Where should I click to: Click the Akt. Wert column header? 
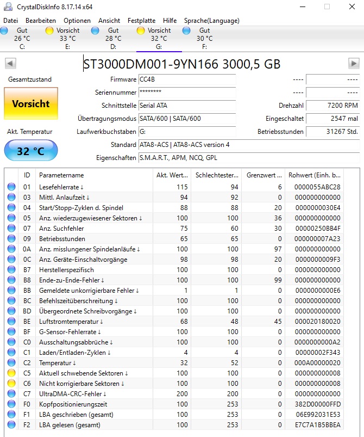[x=172, y=175]
